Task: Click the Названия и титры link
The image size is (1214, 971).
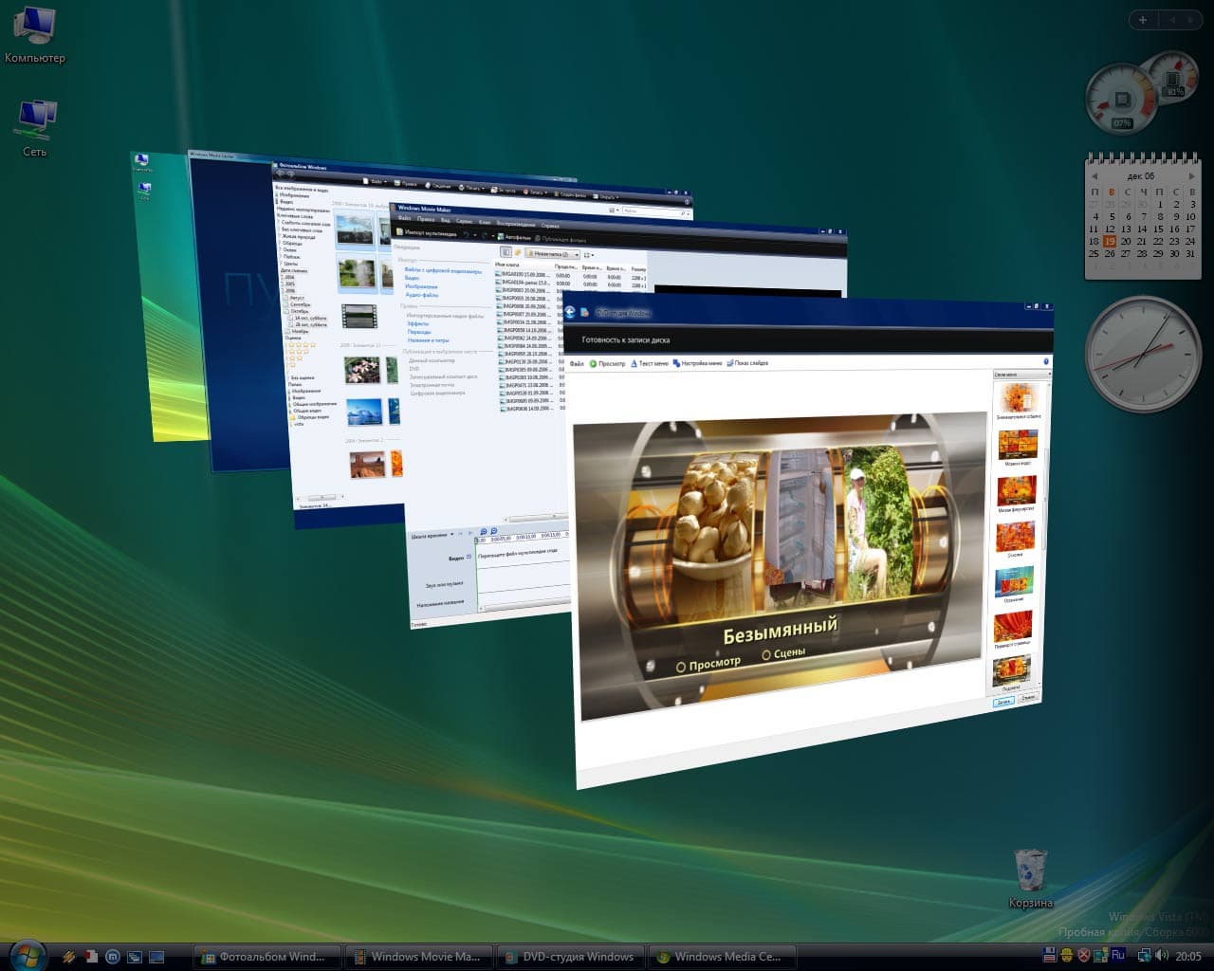Action: (429, 339)
